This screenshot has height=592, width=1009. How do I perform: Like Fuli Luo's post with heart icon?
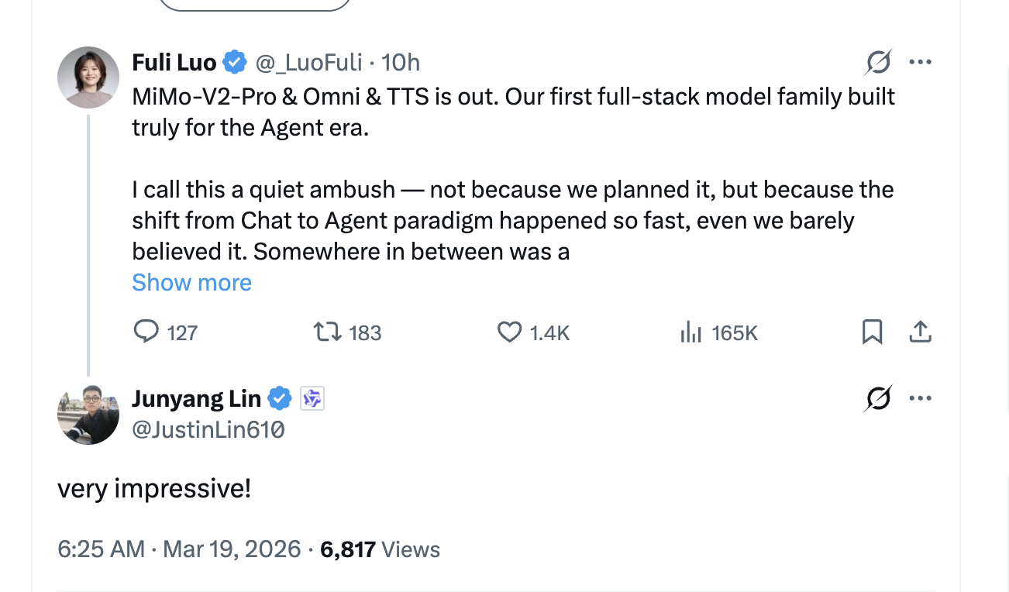pyautogui.click(x=509, y=332)
